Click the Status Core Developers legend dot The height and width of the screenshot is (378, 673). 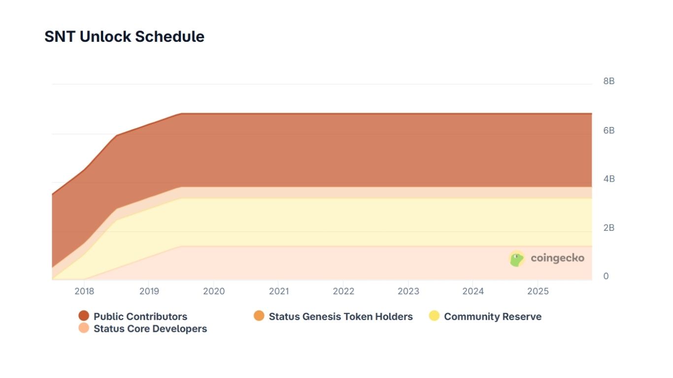click(x=84, y=328)
